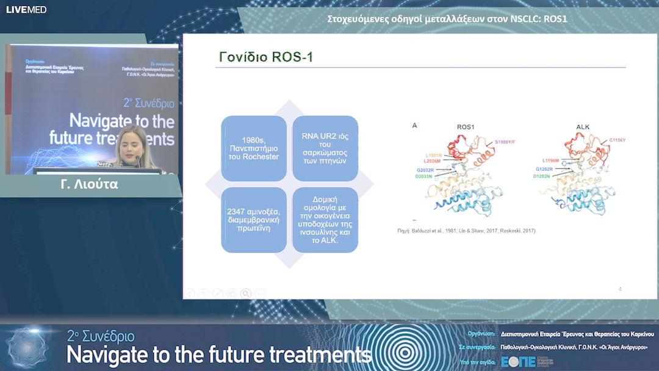Click the 'Γονίδιο ROS-1' slide title
This screenshot has width=659, height=371.
click(x=266, y=58)
